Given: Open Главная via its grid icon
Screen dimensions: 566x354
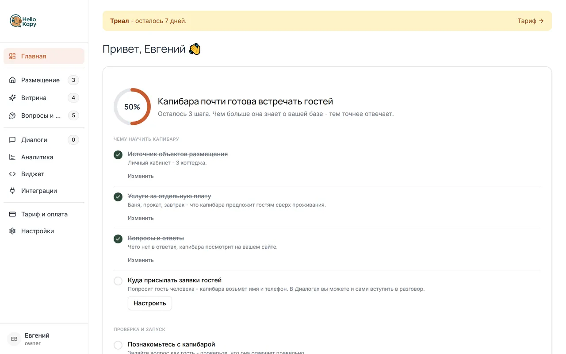Looking at the screenshot, I should (12, 56).
